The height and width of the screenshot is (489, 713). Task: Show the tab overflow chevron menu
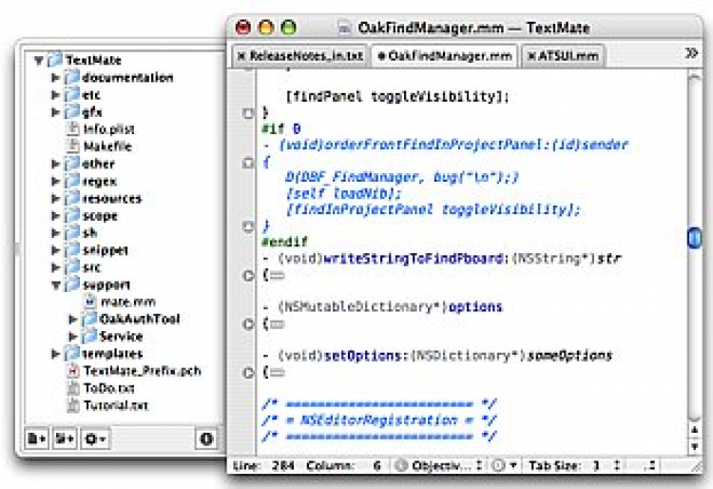[x=691, y=53]
